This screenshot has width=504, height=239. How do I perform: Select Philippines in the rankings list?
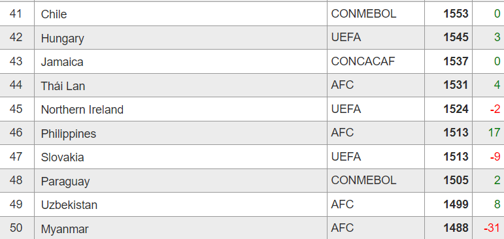click(x=69, y=134)
